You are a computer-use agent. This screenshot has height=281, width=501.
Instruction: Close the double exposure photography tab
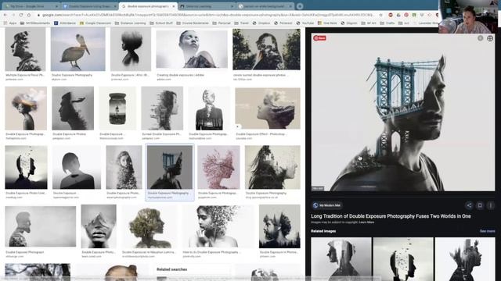174,6
